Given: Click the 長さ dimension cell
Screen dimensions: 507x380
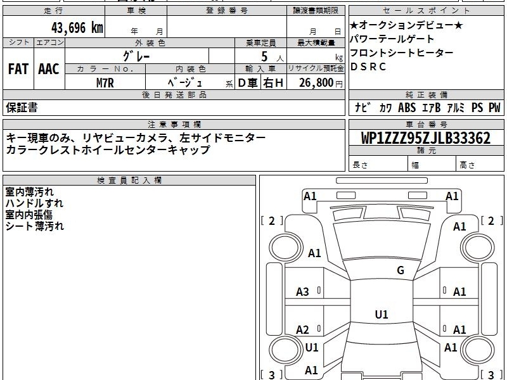Looking at the screenshot, I should point(378,164).
